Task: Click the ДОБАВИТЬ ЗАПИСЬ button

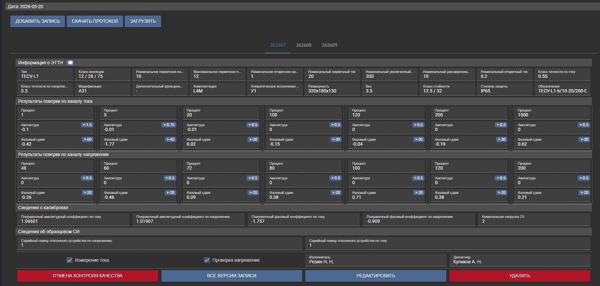Action: tap(38, 21)
